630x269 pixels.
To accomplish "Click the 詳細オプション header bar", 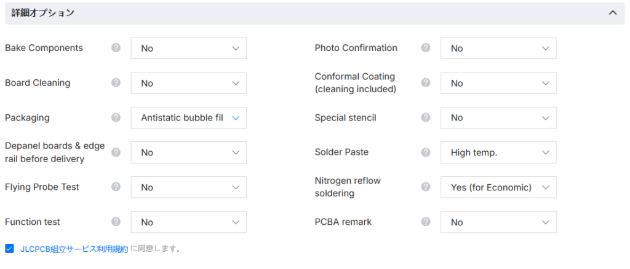I will coord(308,13).
